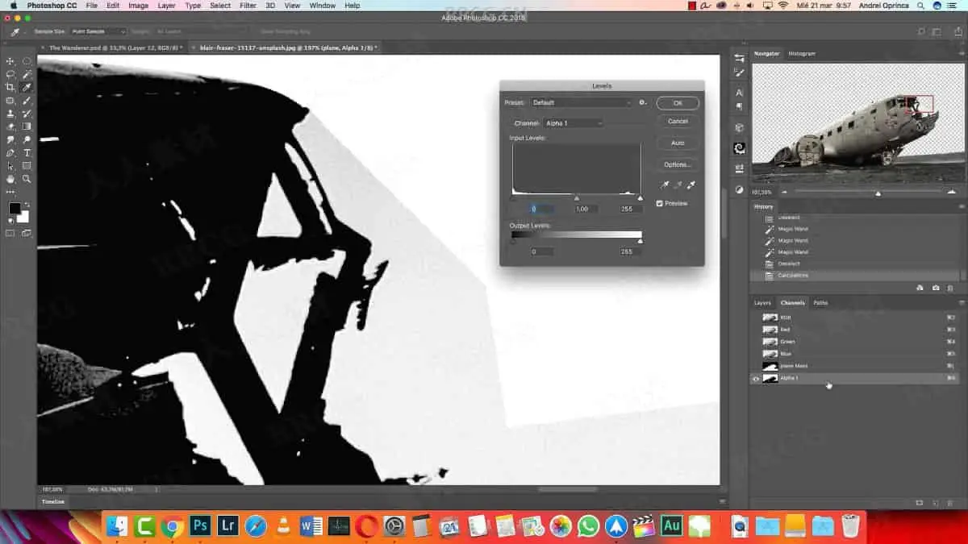Click Cancel in Levels dialog

678,122
